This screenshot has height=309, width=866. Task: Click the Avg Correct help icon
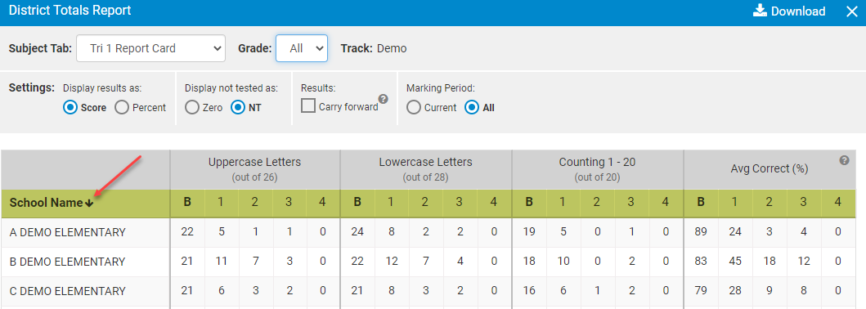[845, 160]
